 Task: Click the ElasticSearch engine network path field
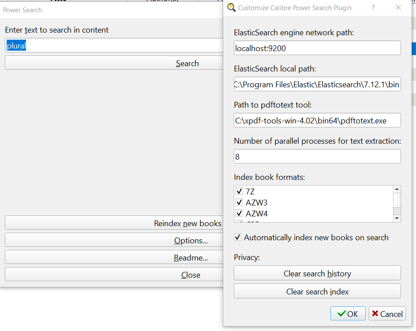point(317,48)
